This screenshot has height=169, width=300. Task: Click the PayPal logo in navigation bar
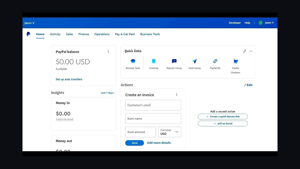28,34
